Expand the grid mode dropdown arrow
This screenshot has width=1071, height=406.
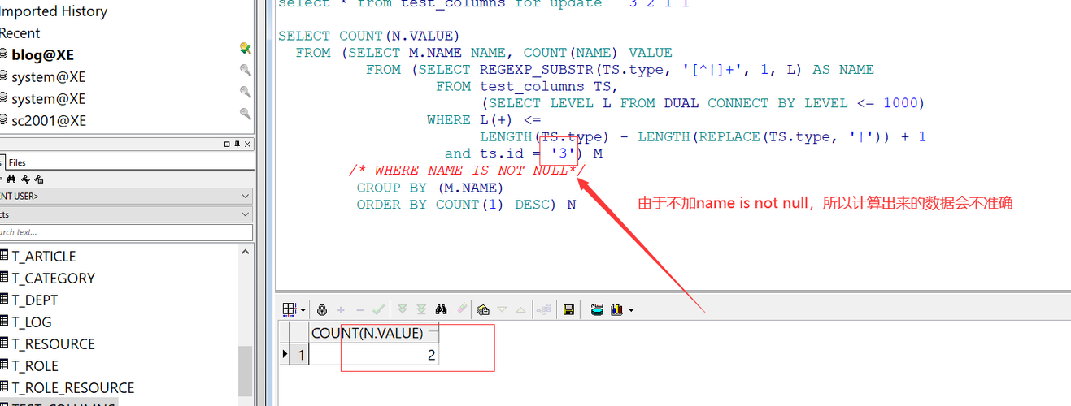pyautogui.click(x=303, y=310)
